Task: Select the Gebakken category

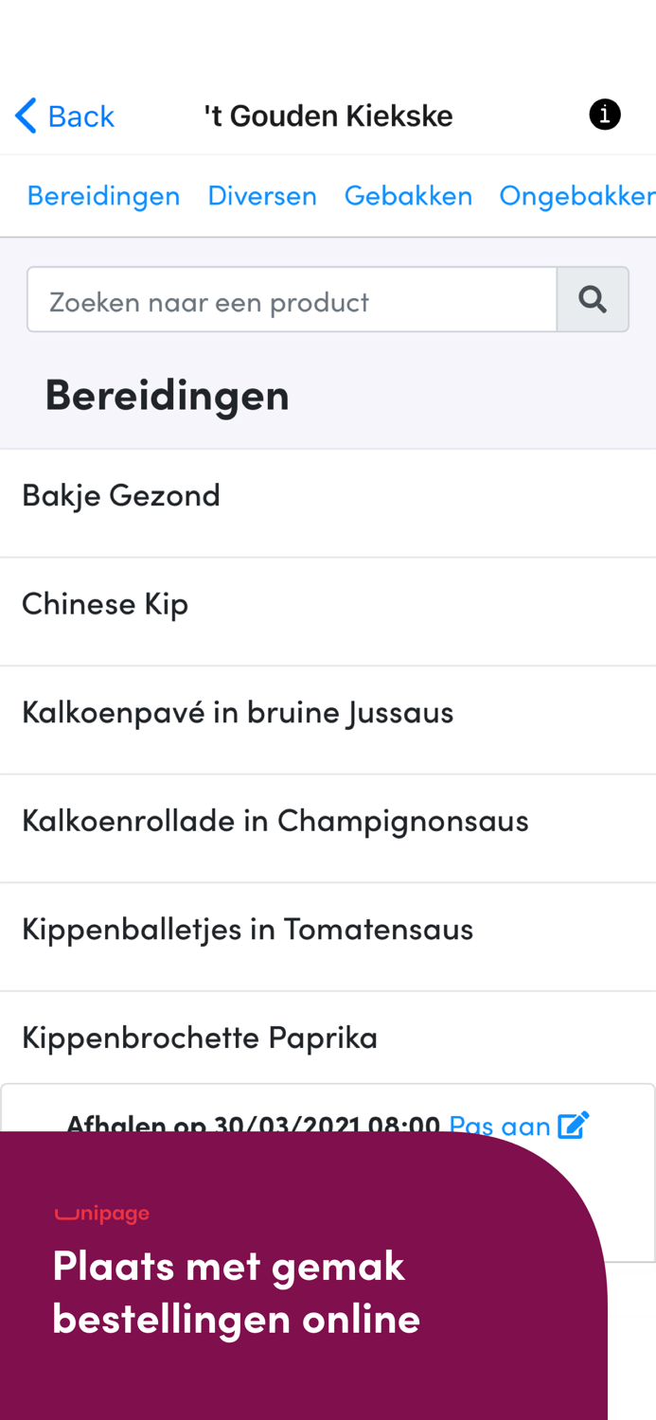Action: [x=409, y=194]
